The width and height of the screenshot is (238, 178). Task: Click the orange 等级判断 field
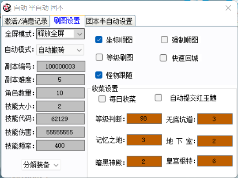[144, 118]
